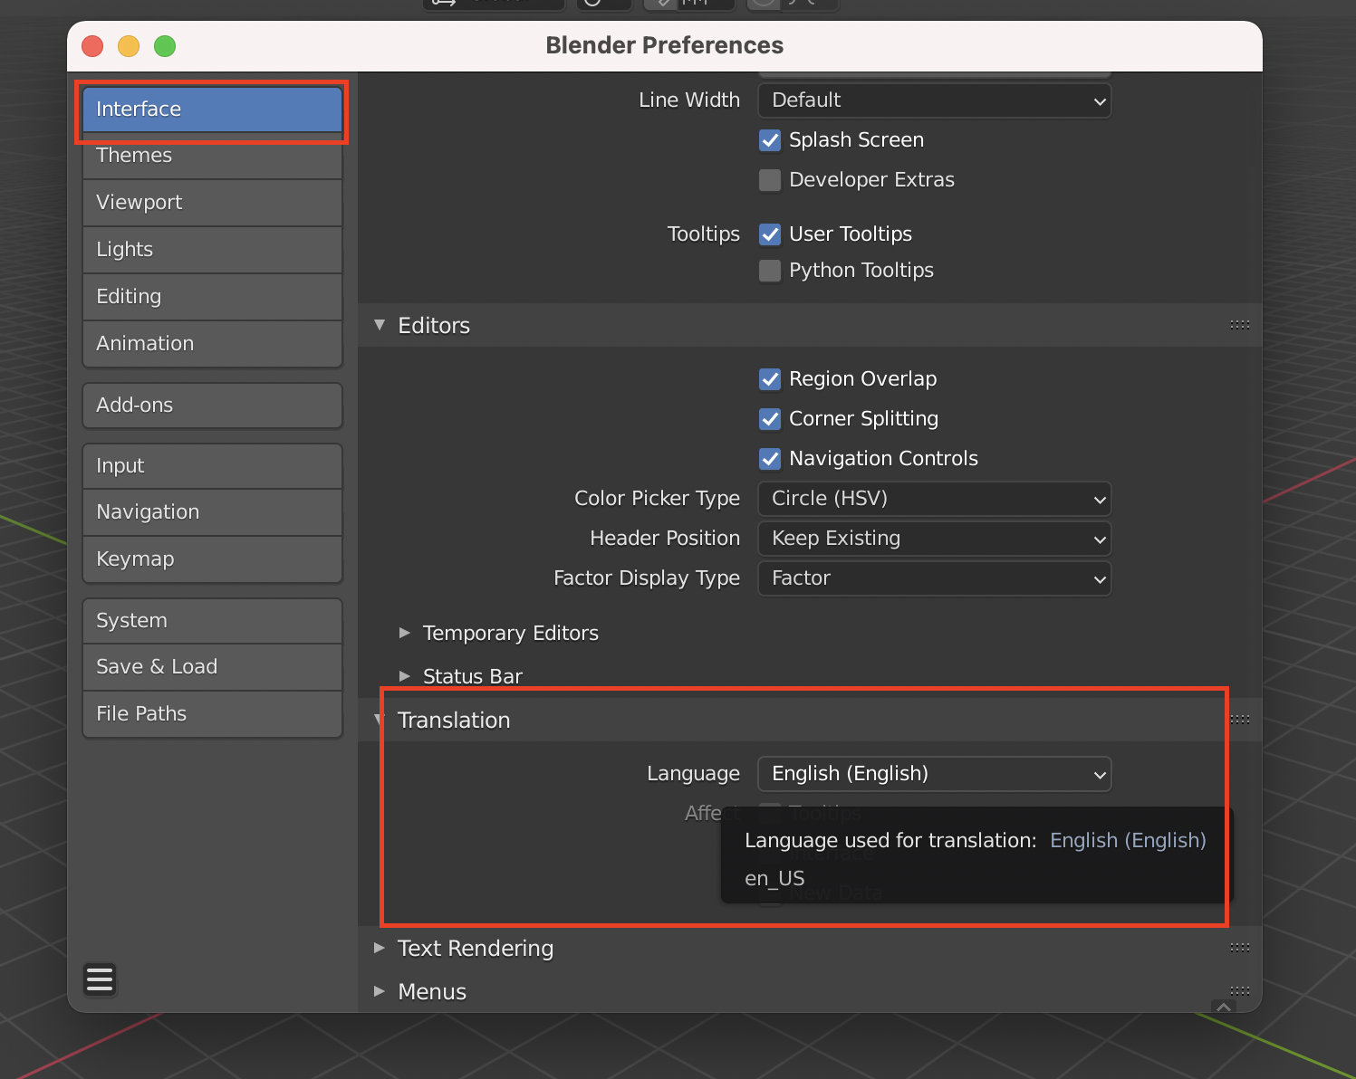Open the Keymap section
This screenshot has height=1079, width=1356.
(212, 559)
